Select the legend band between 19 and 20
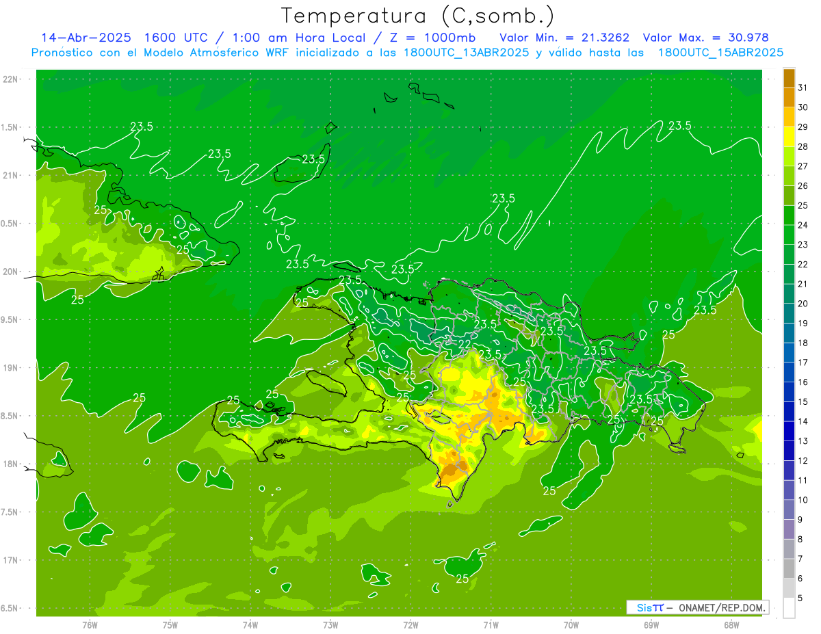 [789, 313]
